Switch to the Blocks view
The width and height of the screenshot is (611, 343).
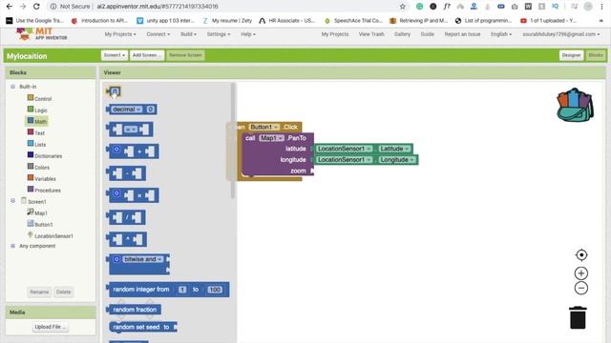tap(596, 55)
